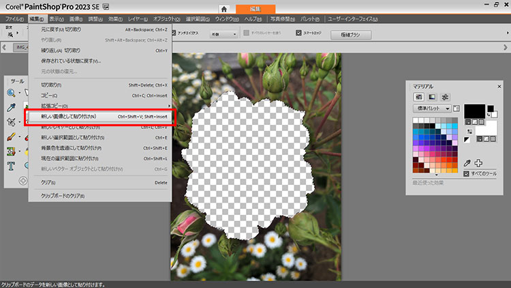Expand the color palette's bottom arrow
Viewport: 511px width, 288px height.
click(x=435, y=175)
